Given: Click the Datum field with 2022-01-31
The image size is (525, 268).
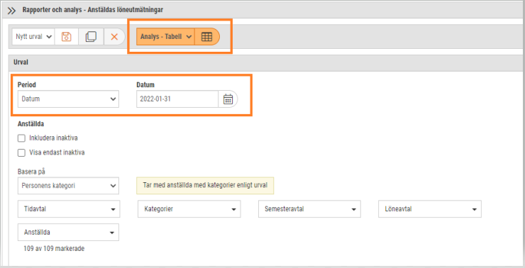Looking at the screenshot, I should pyautogui.click(x=177, y=99).
